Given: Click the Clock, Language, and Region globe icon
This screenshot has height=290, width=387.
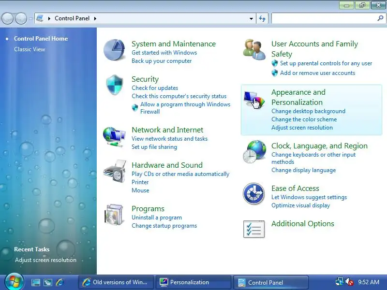Looking at the screenshot, I should point(254,152).
